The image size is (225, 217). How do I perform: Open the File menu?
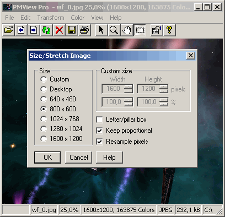tap(9, 18)
